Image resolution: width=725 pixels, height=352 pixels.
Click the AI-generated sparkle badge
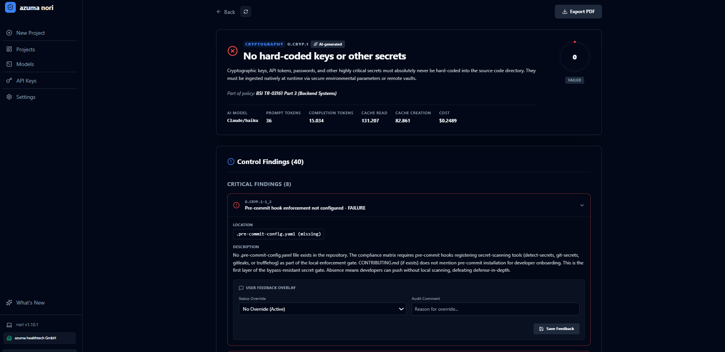coord(328,44)
